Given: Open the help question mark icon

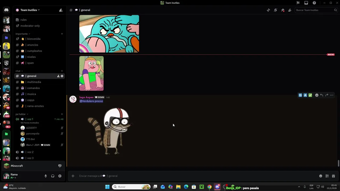Looking at the screenshot, I should click(x=314, y=3).
